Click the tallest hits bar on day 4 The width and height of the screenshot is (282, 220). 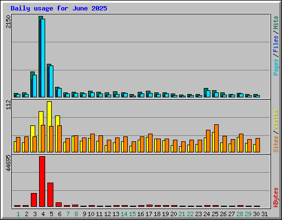pos(41,57)
